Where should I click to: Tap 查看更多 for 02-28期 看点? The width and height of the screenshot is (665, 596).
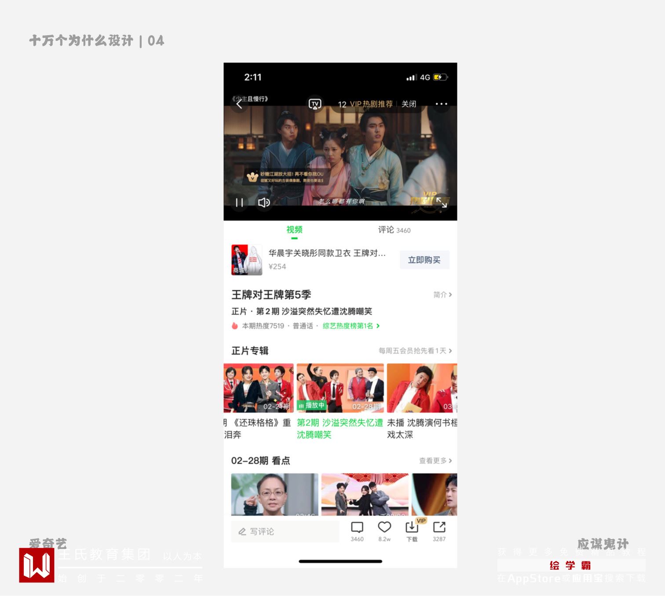click(x=435, y=461)
